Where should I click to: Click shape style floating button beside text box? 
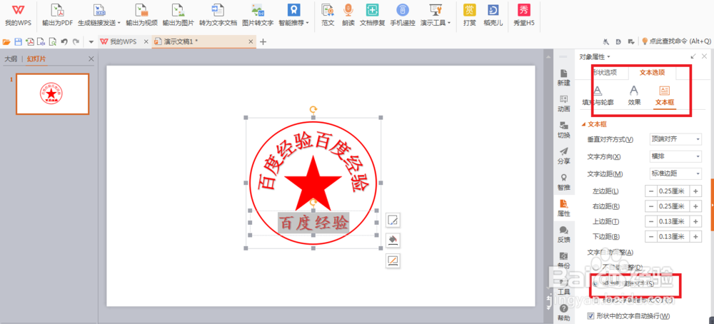(x=393, y=221)
